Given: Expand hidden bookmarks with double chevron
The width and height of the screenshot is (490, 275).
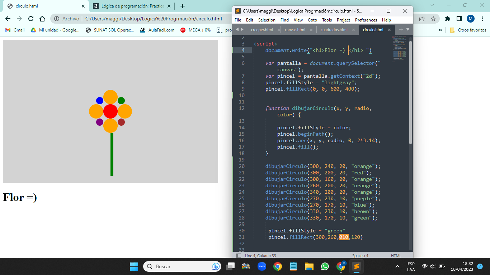Looking at the screenshot, I should (440, 30).
